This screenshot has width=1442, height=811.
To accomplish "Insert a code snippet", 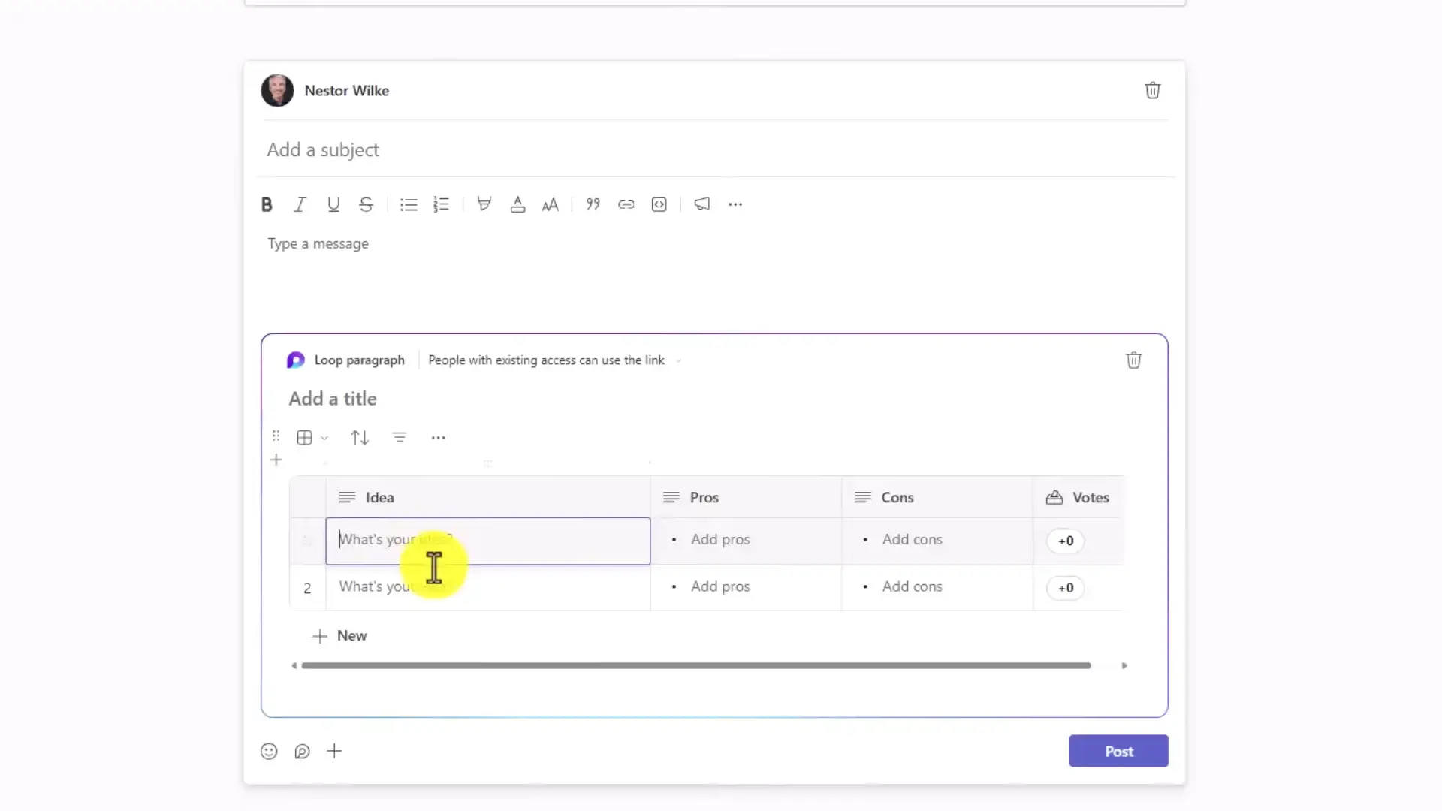I will (x=659, y=204).
